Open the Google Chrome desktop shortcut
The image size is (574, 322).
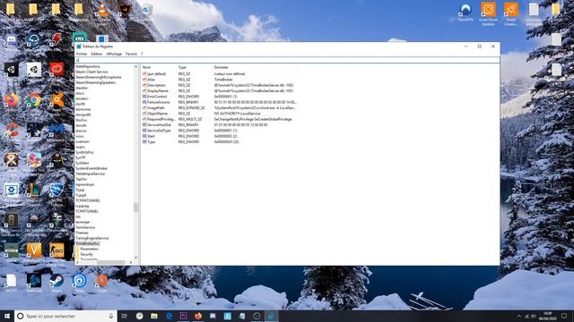click(x=34, y=99)
